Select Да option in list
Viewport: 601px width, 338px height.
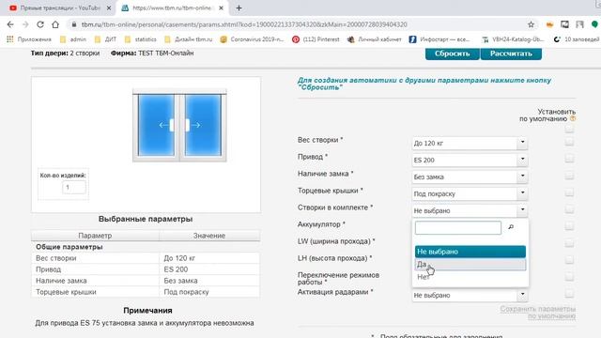point(470,265)
